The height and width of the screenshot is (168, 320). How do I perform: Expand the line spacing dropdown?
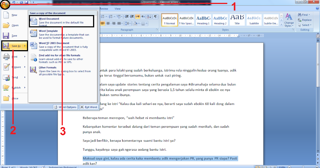(x=130, y=23)
